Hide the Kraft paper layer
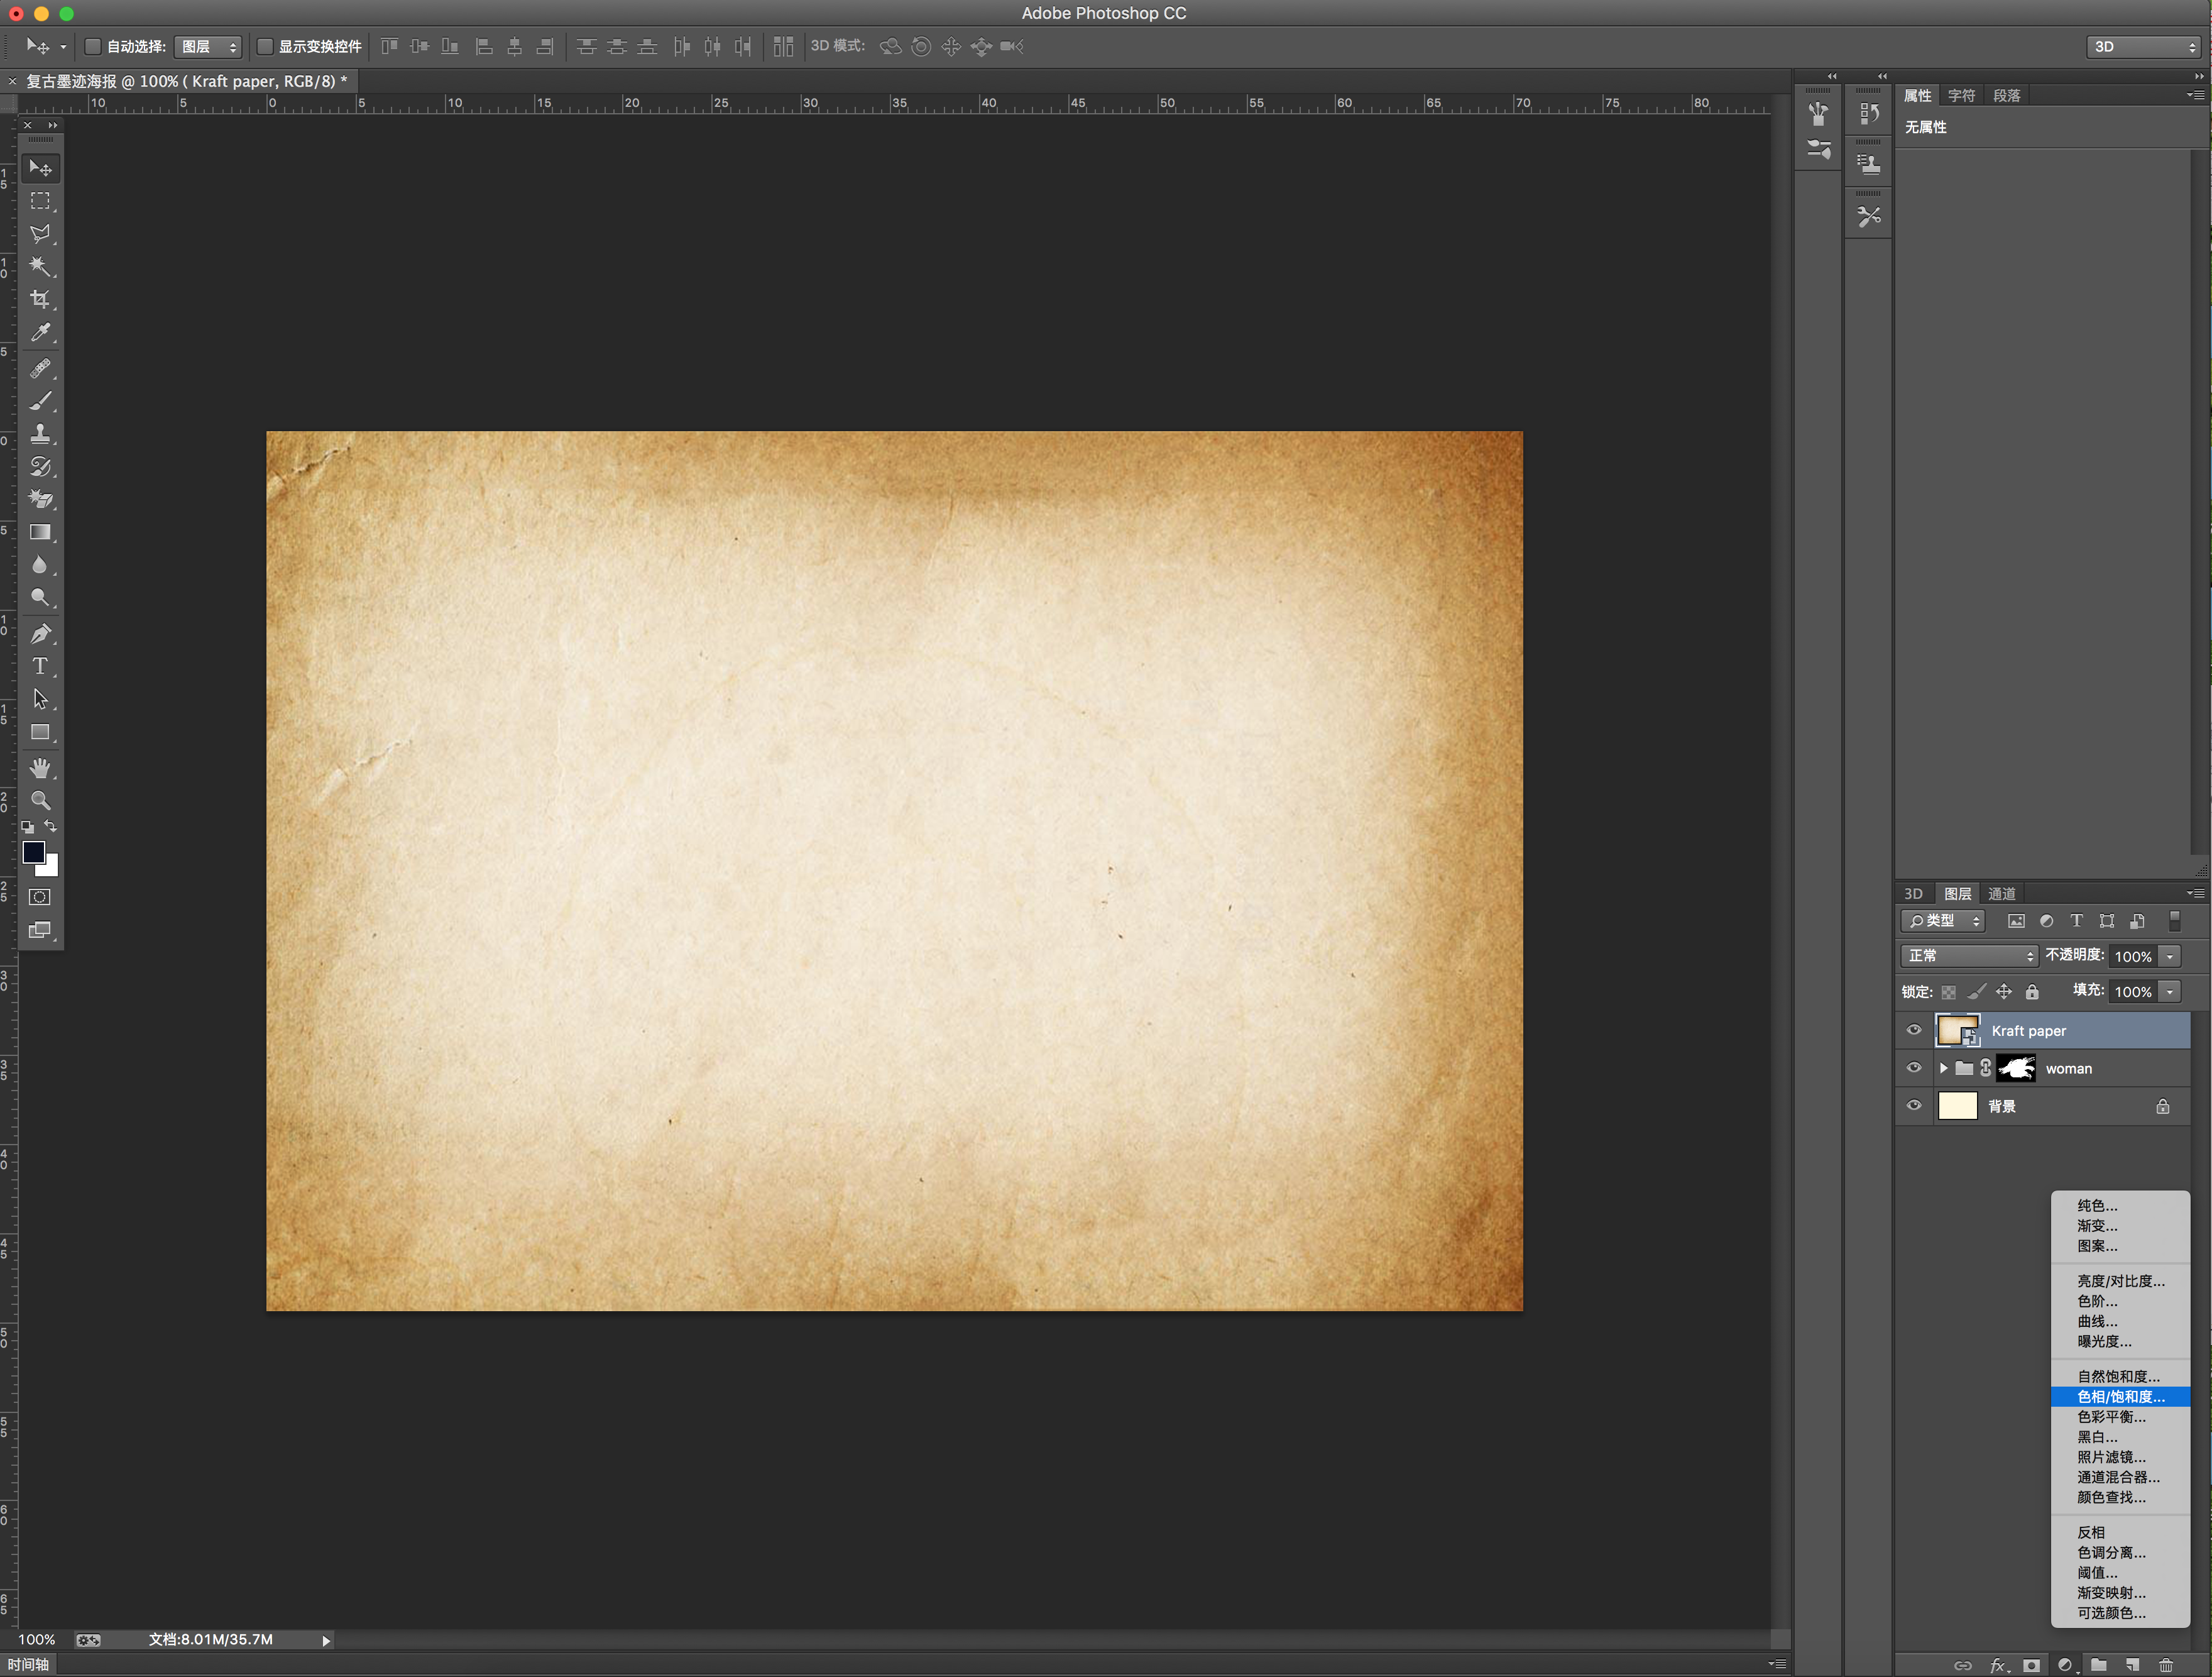The height and width of the screenshot is (1677, 2212). click(1914, 1030)
